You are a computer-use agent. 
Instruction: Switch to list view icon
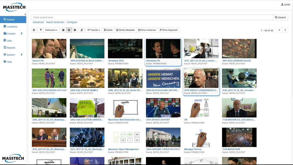point(63,30)
